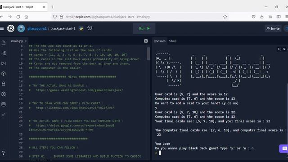Switch to the Console tab
The image size is (288, 162).
point(159,41)
